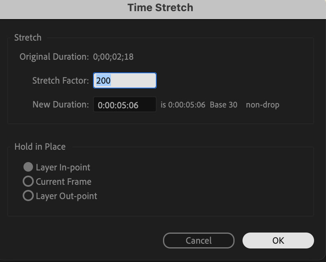This screenshot has height=262, width=326.
Task: Click the Layer In-point label text
Action: point(63,167)
